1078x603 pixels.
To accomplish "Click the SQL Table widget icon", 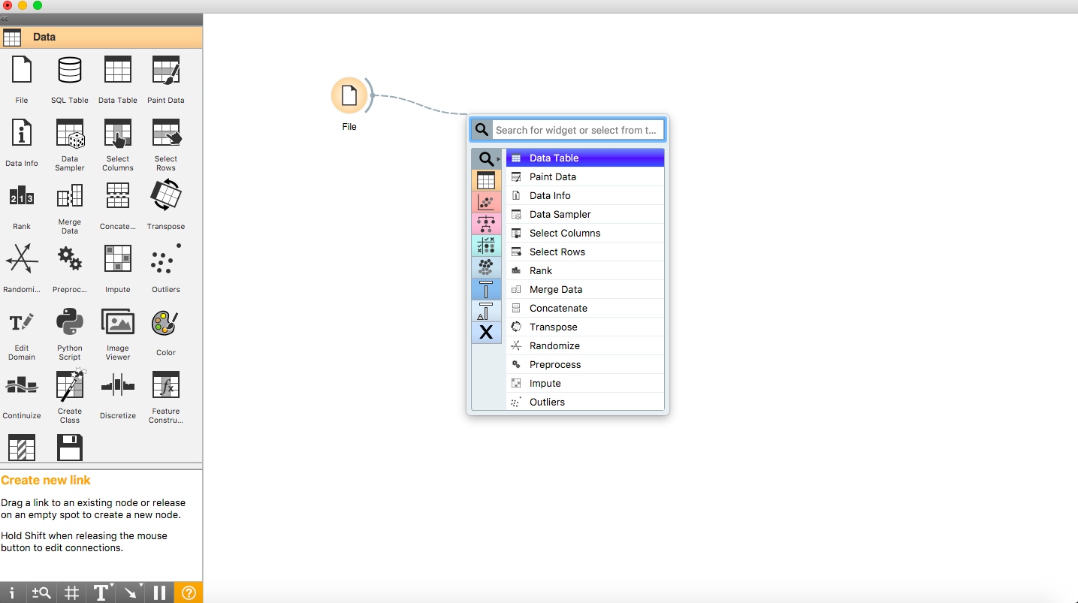I will click(69, 71).
